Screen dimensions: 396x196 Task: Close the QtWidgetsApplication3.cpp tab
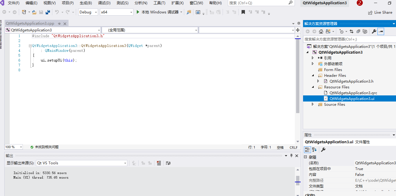[65, 23]
